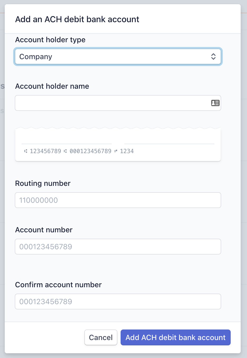Click the contact card autofill icon
The width and height of the screenshot is (247, 358).
[x=215, y=103]
